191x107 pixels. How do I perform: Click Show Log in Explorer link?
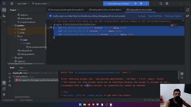pos(173,16)
